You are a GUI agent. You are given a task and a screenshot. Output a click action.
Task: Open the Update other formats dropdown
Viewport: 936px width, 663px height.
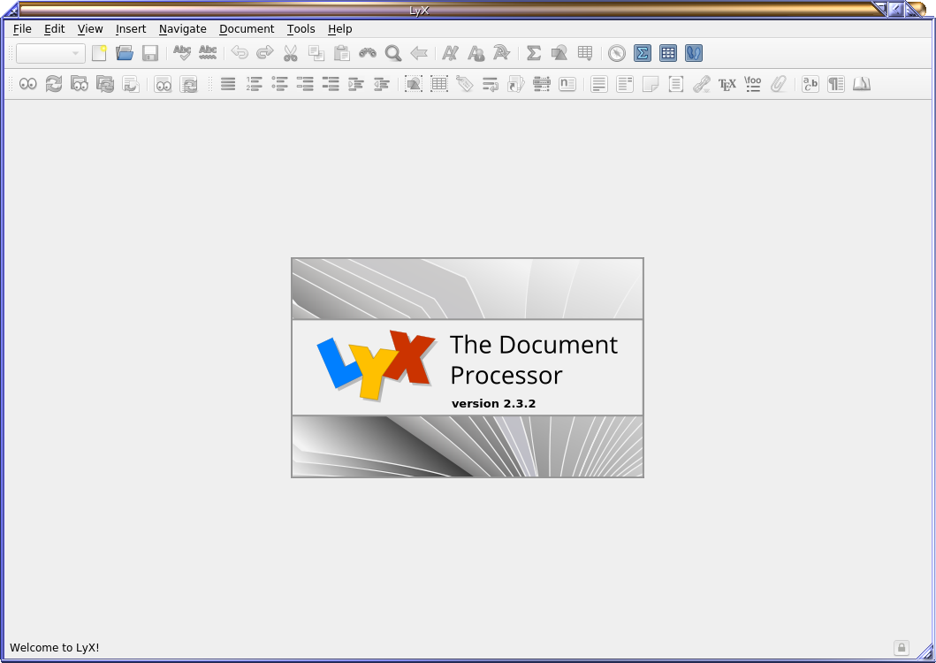pos(188,84)
